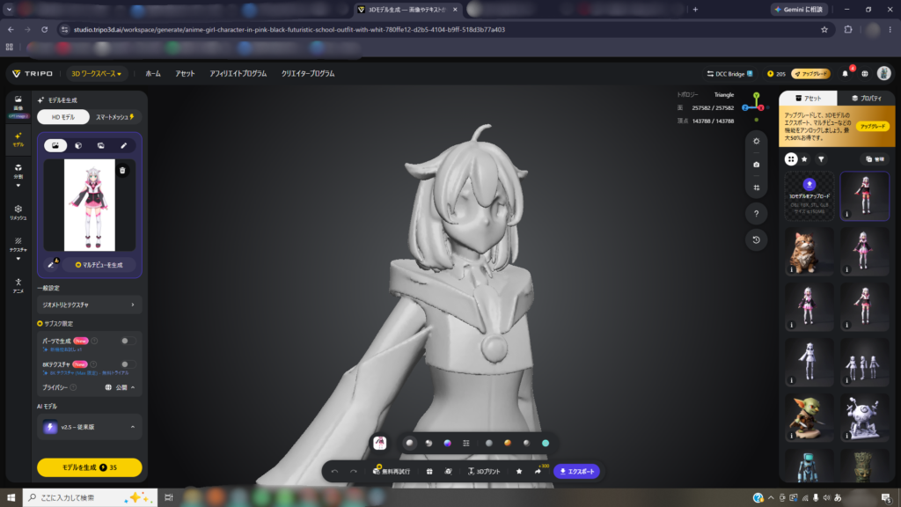This screenshot has height=507, width=901.
Task: Select the orange material sphere swatch
Action: 508,444
